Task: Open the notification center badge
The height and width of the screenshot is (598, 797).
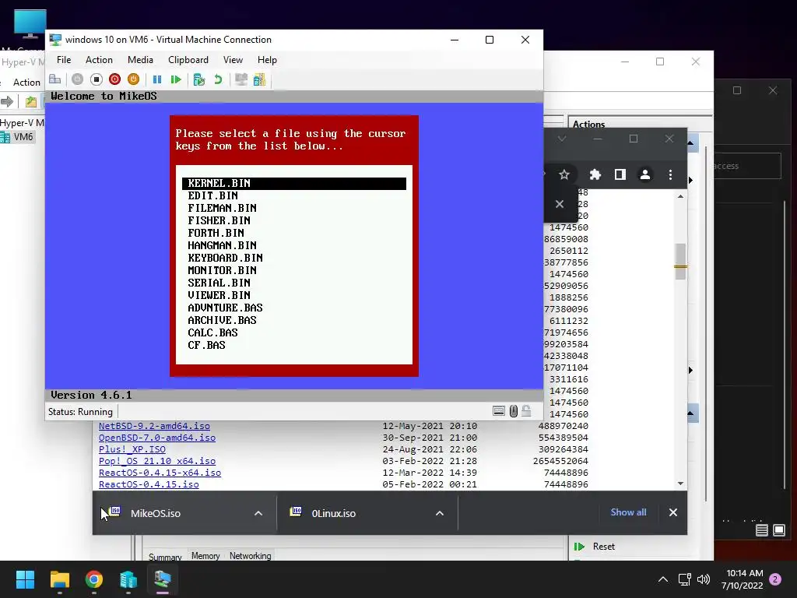Action: click(x=775, y=579)
